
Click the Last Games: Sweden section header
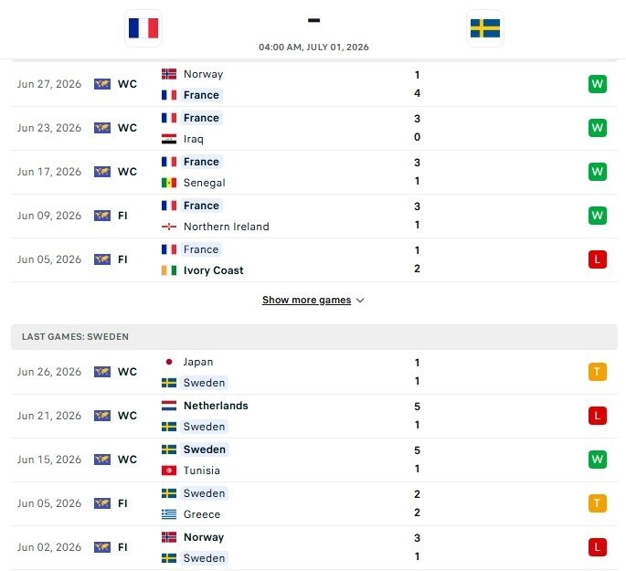(x=314, y=337)
